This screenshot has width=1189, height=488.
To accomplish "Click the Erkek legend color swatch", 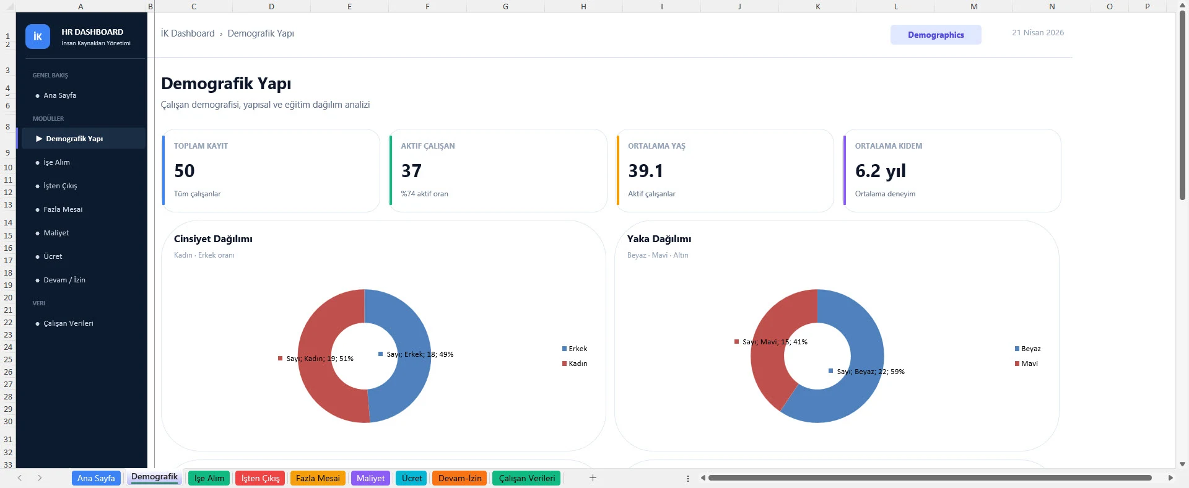I will [x=564, y=349].
